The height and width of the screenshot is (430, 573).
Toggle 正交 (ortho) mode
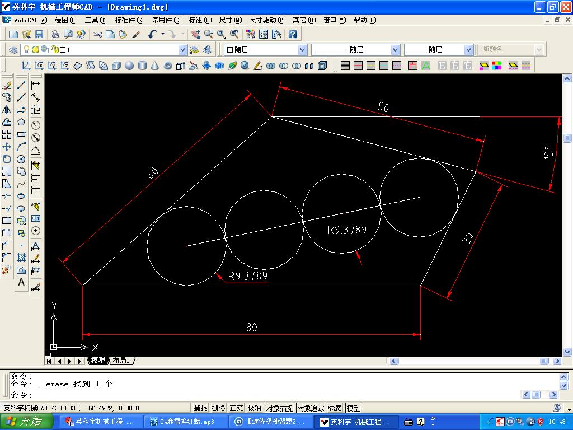point(236,408)
